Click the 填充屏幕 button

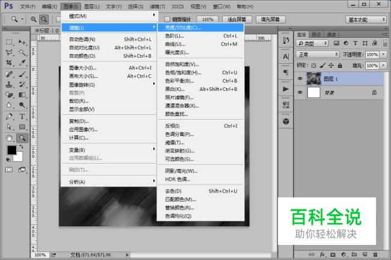(270, 19)
